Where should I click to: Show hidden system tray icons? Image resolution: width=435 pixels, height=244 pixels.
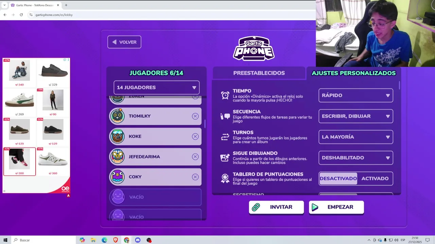pos(369,240)
